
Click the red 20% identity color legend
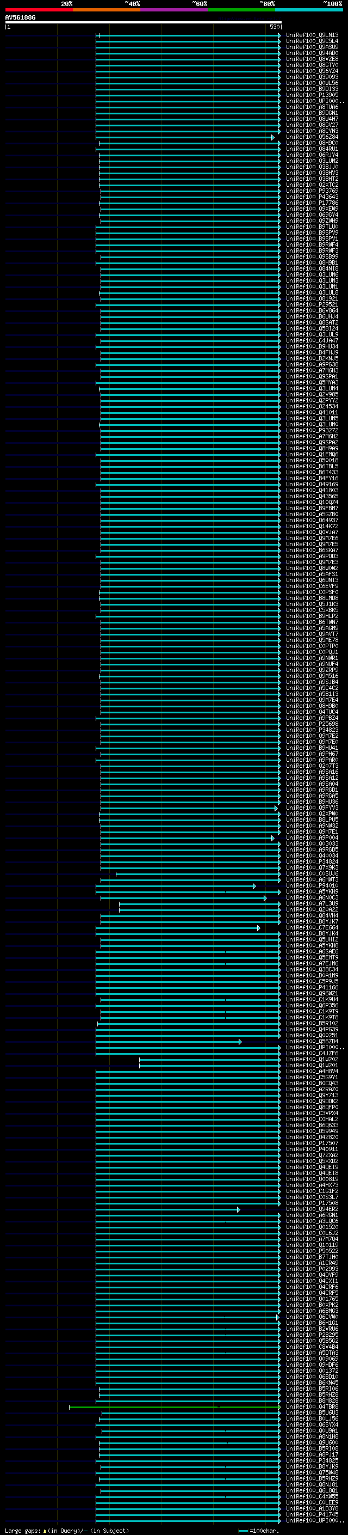point(39,10)
